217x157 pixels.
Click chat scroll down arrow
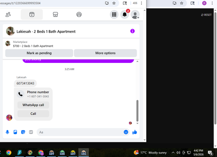pyautogui.click(x=137, y=123)
